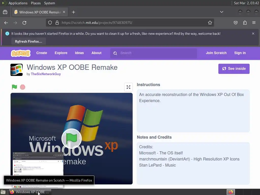Viewport: 260px width, 195px height.
Task: Click the Notes and Credits heading
Action: point(154,137)
